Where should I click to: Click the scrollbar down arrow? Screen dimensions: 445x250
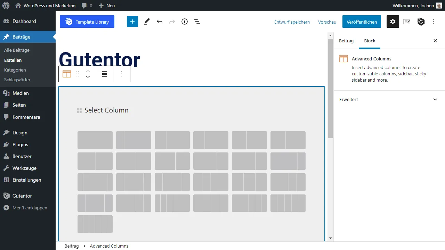pyautogui.click(x=331, y=238)
